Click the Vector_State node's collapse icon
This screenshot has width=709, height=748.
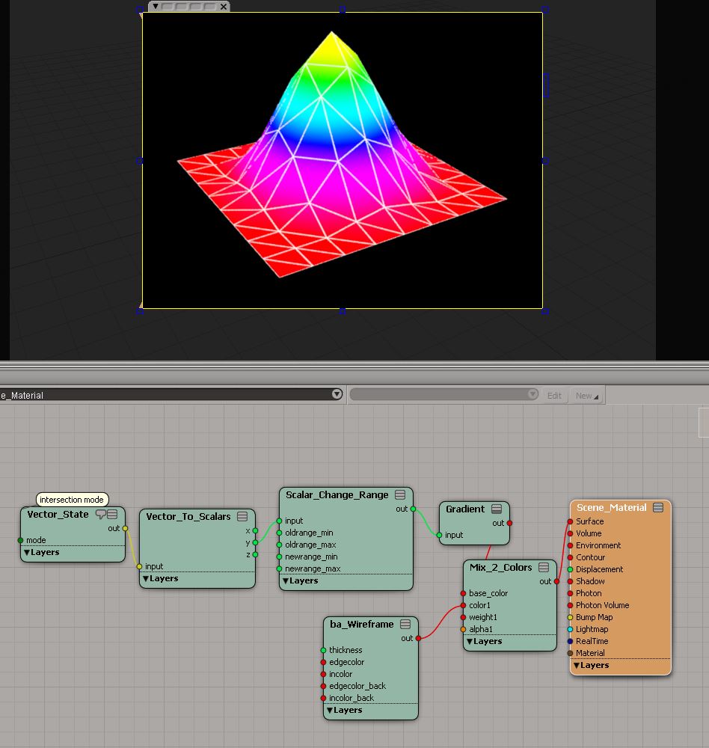pos(112,514)
